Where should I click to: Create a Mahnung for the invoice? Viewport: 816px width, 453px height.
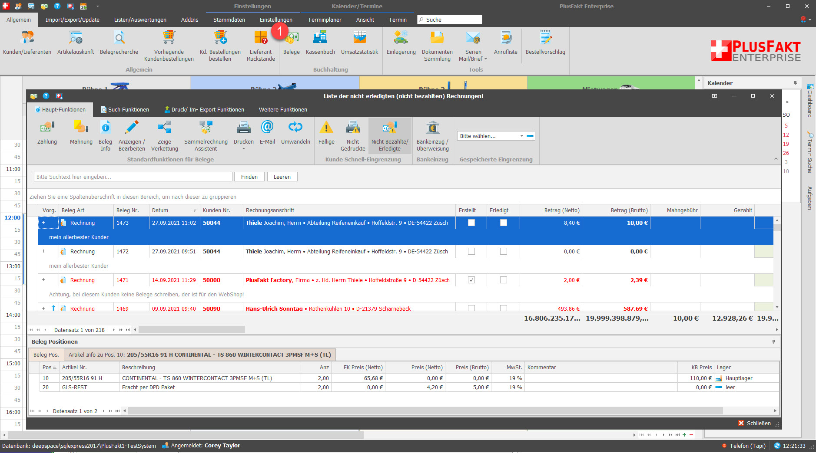point(81,133)
